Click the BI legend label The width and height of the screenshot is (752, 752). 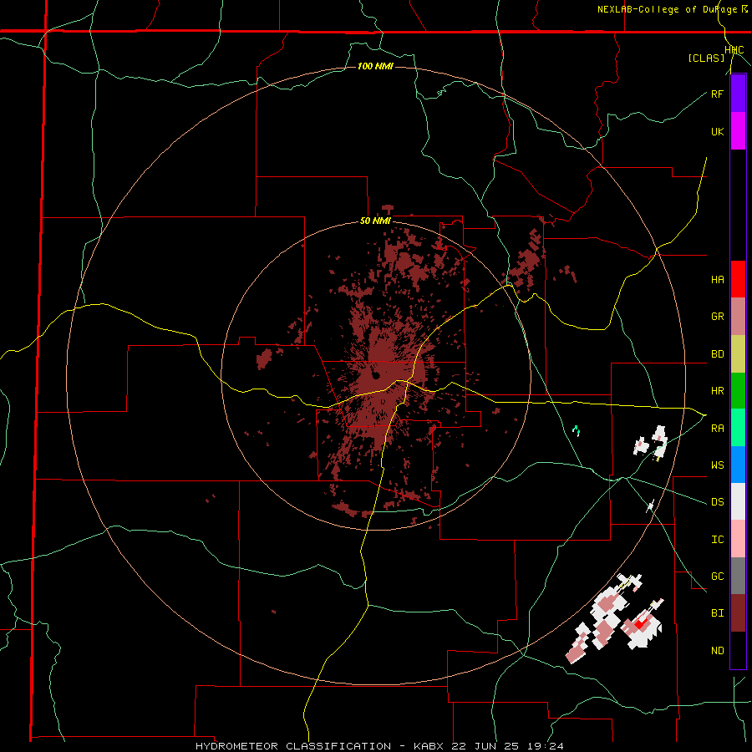tap(717, 613)
